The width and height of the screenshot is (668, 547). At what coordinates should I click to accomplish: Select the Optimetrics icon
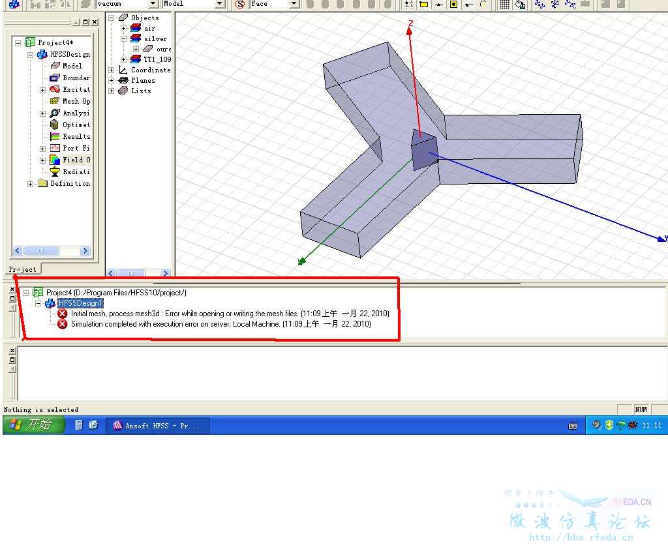point(55,125)
